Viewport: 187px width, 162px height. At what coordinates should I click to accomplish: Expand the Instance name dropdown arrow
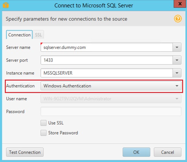pos(177,73)
